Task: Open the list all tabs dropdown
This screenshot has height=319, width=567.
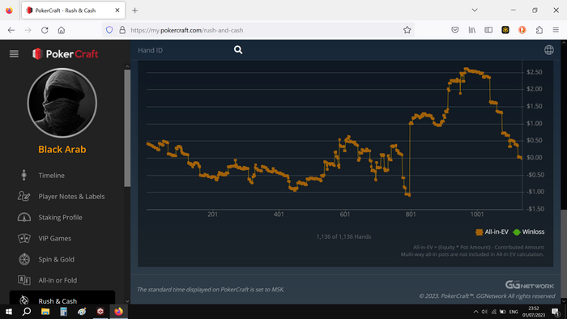Action: coord(475,10)
